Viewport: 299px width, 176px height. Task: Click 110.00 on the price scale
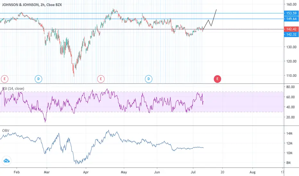(291, 76)
